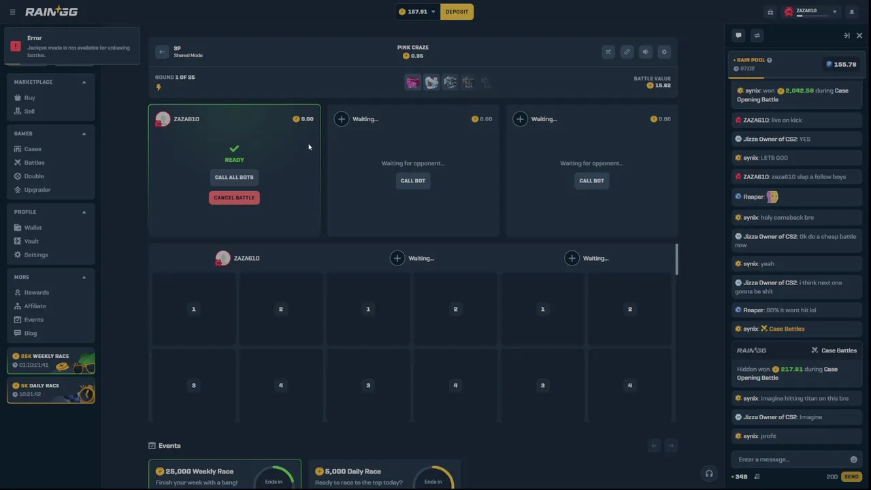Click the RAIN.GG logo
Screen dimensions: 871x490
pos(52,12)
